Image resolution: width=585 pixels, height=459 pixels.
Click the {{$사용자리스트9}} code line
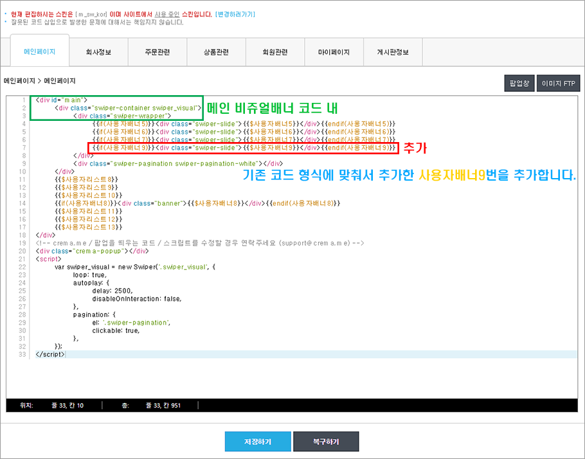86,187
